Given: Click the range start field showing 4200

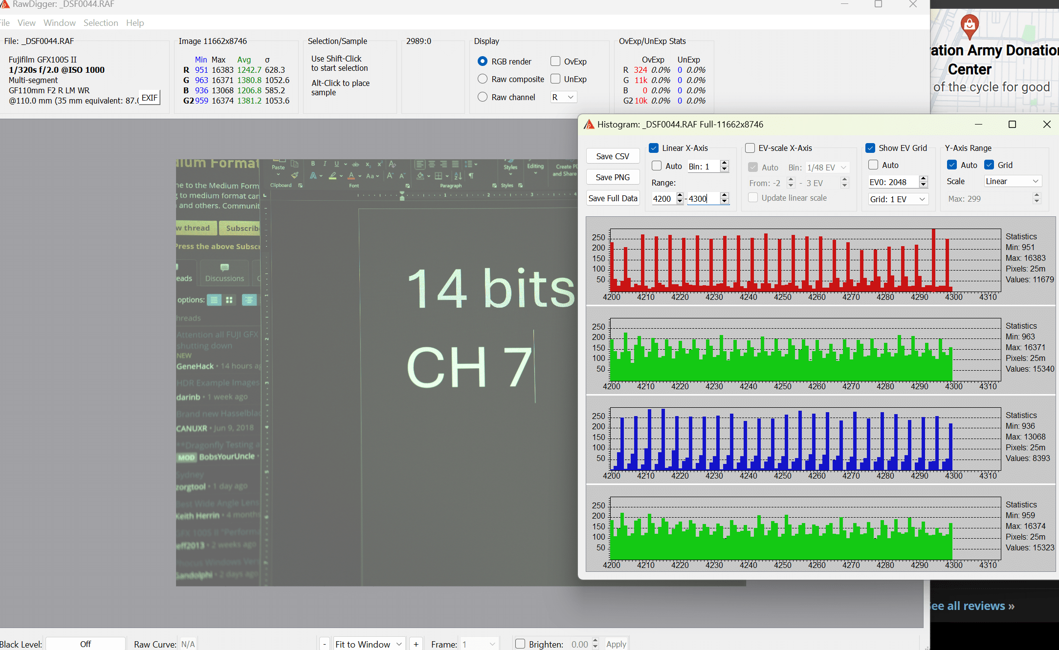Looking at the screenshot, I should pyautogui.click(x=663, y=199).
